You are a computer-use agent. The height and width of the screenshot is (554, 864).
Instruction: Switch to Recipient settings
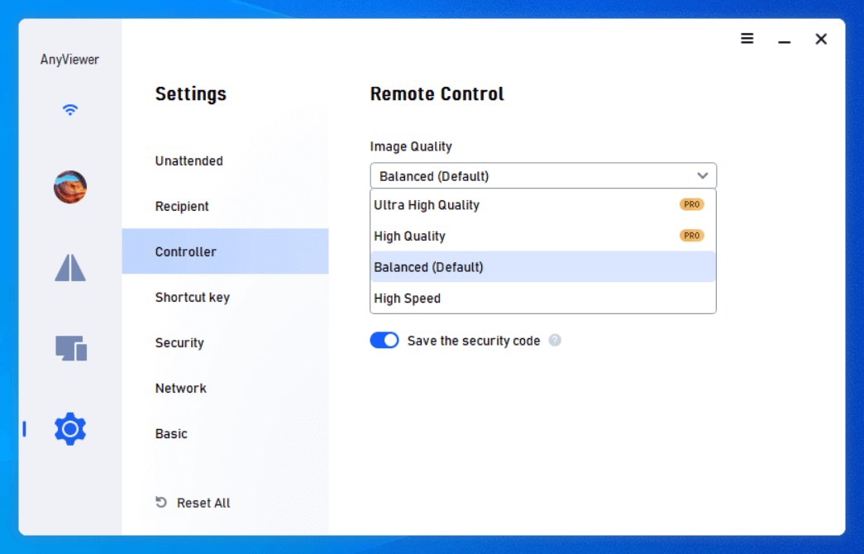click(x=182, y=207)
